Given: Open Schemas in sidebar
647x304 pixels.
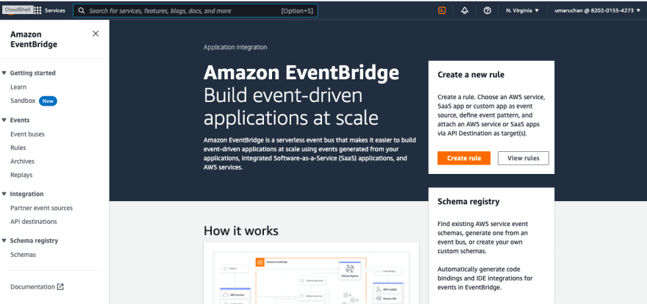Looking at the screenshot, I should tap(23, 255).
